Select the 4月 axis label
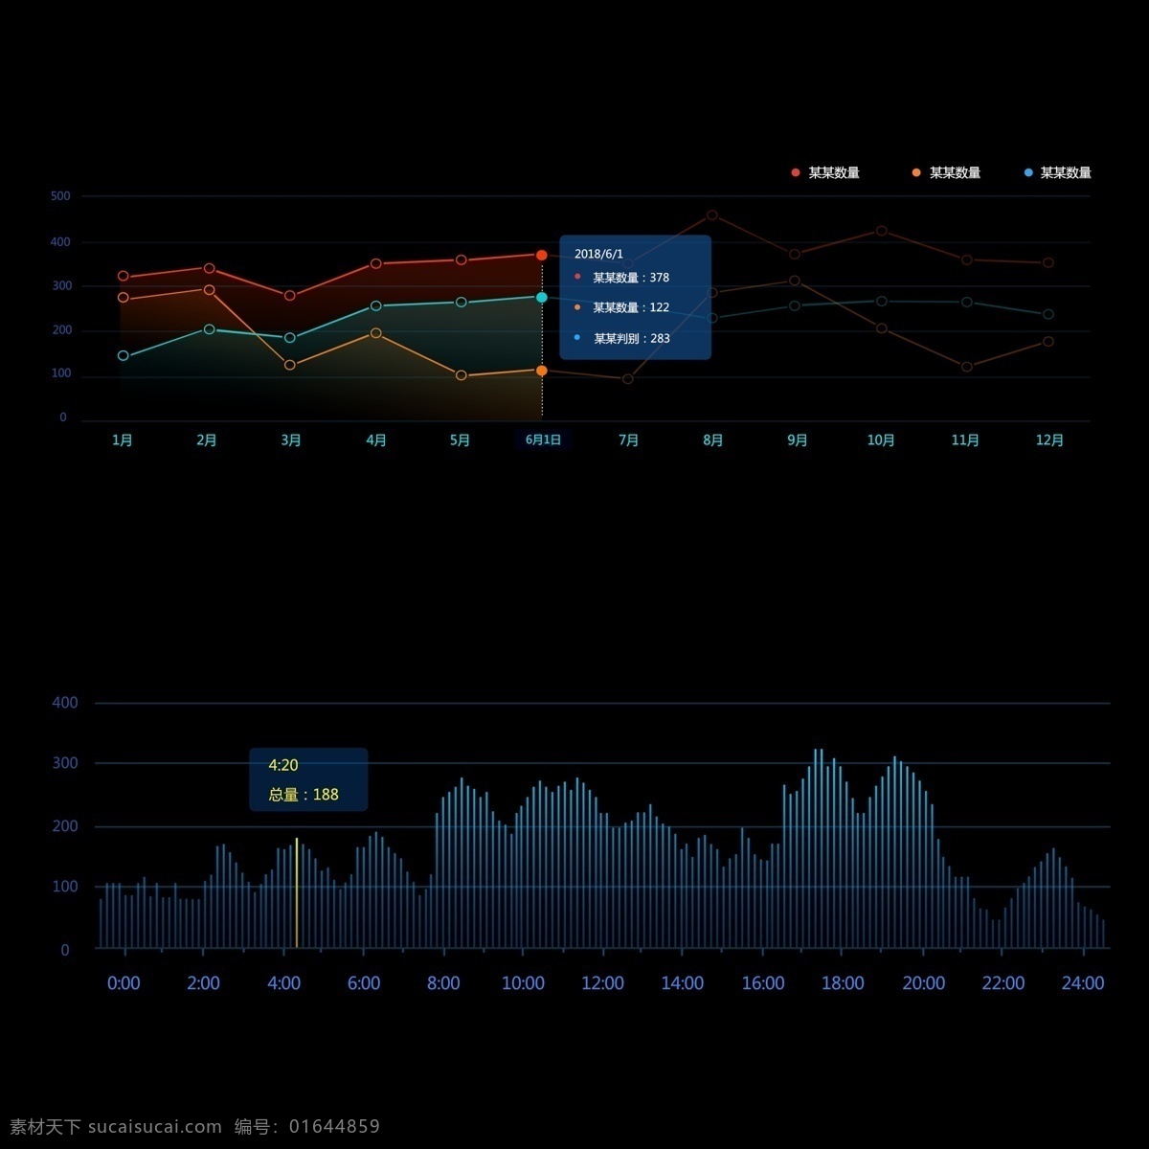Screen dimensions: 1149x1149 [x=376, y=440]
